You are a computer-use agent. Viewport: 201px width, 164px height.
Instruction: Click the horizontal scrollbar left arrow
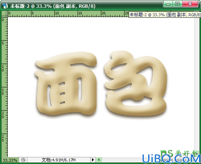coord(99,160)
